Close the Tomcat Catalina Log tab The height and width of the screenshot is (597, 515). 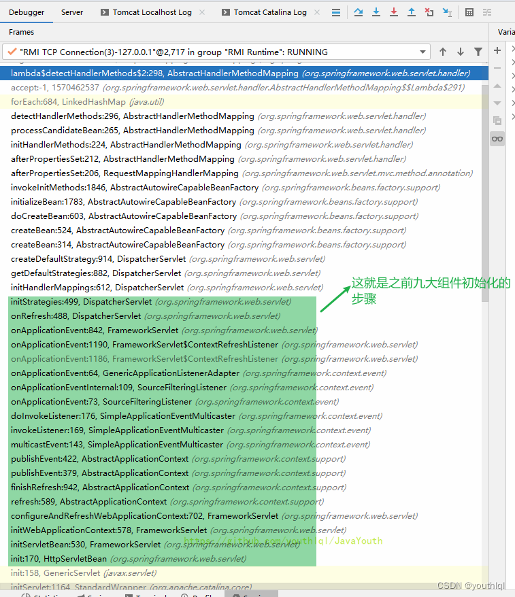coord(317,12)
